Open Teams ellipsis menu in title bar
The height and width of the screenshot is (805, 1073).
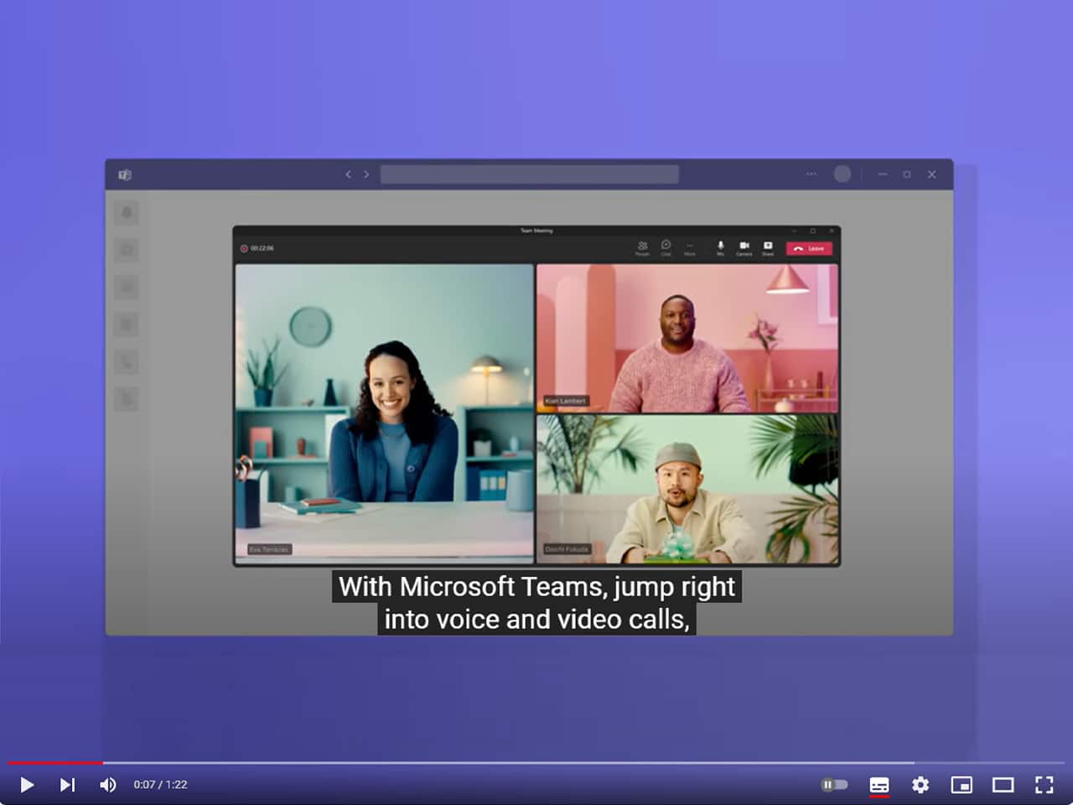coord(811,174)
